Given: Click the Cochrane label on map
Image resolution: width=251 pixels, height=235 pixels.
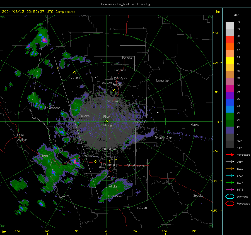Looking at the screenshot, I should pyautogui.click(x=91, y=156).
